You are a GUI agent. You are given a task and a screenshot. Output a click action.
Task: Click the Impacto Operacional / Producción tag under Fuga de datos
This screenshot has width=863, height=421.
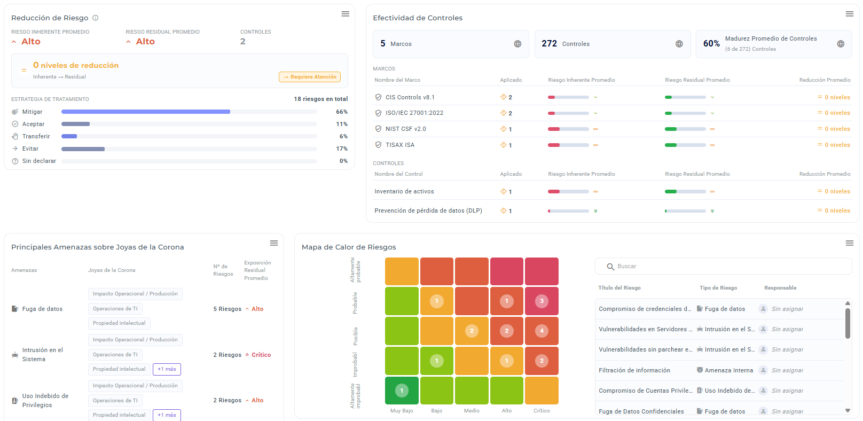135,294
